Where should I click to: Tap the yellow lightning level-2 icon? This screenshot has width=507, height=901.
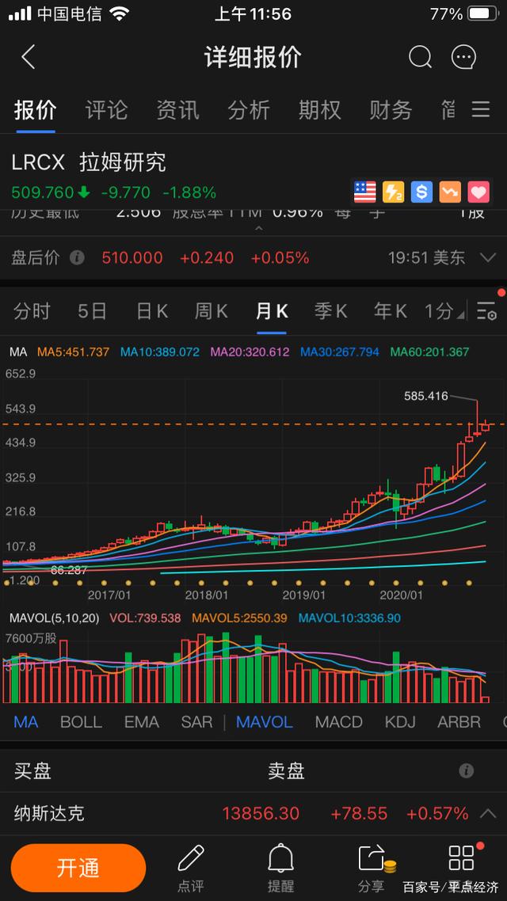click(393, 192)
